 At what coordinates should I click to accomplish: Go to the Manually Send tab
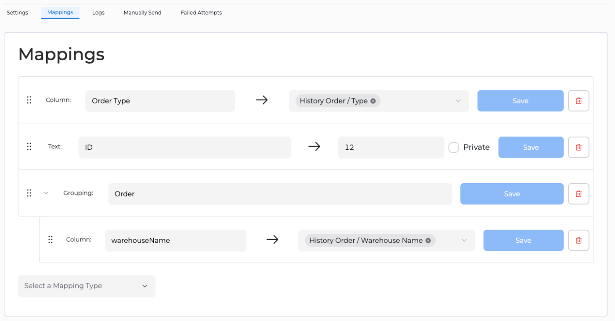(x=142, y=13)
